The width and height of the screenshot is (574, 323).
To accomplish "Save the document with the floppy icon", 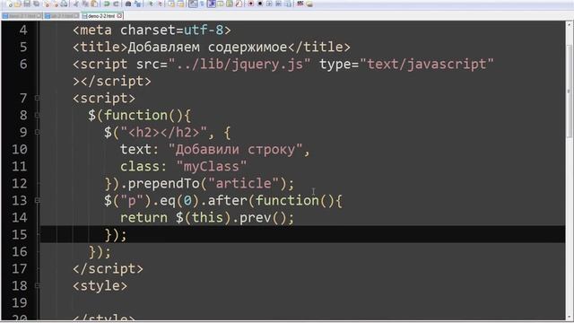I will tap(27, 4).
